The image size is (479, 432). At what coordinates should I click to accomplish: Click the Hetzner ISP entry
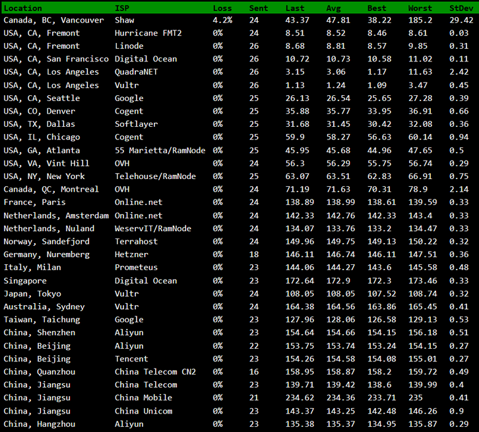[x=131, y=254]
